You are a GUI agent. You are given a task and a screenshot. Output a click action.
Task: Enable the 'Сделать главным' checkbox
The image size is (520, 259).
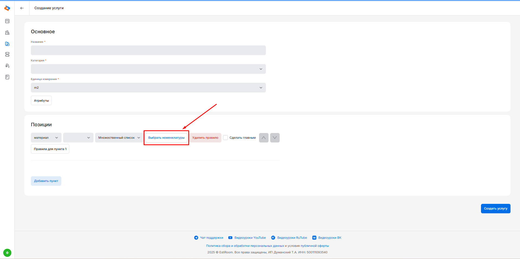(225, 138)
